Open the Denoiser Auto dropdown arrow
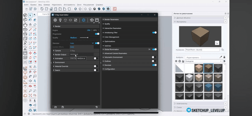Screen dimensions: 252x116 [x=93, y=43]
